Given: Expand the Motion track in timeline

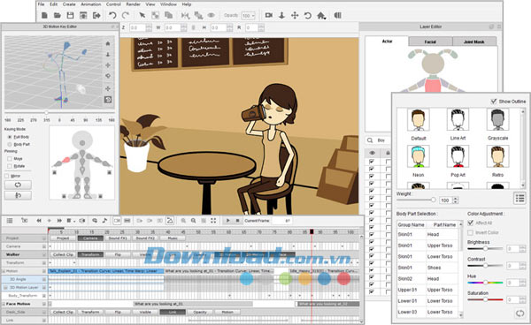Looking at the screenshot, I should pos(4,271).
